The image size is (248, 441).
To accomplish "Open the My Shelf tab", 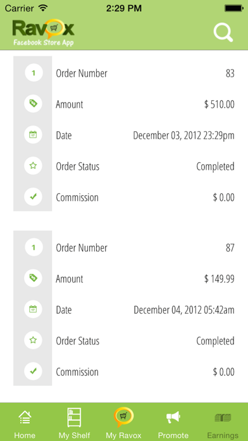I will [x=74, y=422].
